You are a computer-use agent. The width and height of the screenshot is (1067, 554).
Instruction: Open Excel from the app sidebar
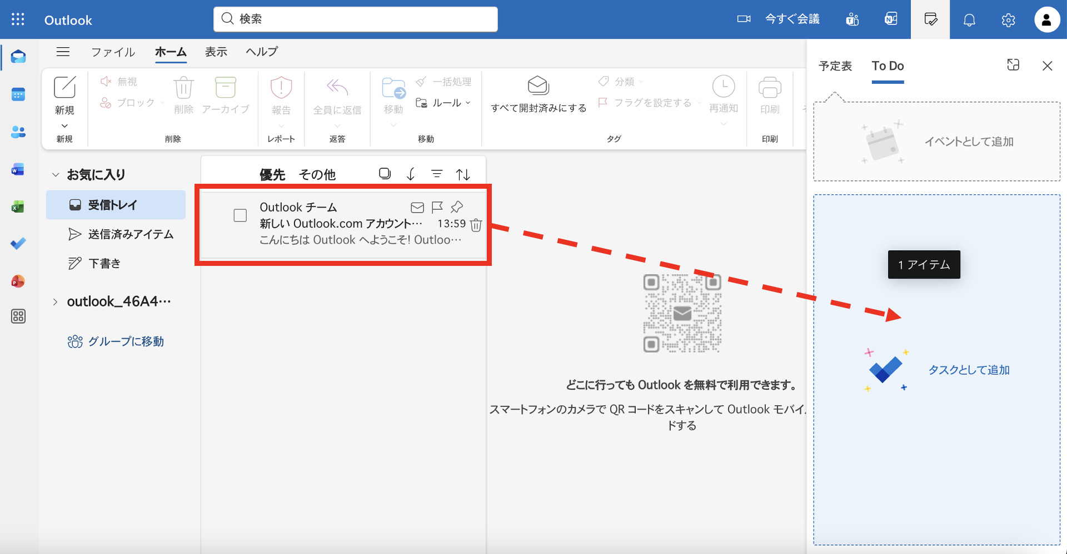click(18, 207)
